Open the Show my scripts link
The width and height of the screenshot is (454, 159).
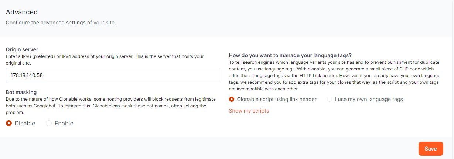(x=249, y=111)
